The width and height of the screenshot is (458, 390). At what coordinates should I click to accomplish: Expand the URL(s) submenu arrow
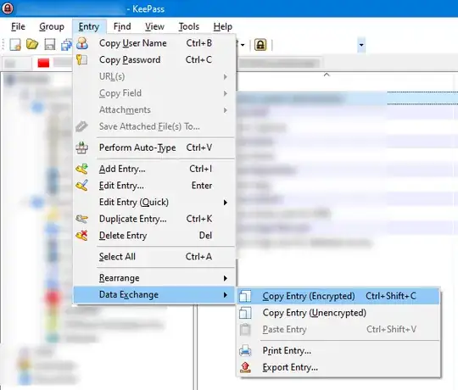[x=226, y=77]
